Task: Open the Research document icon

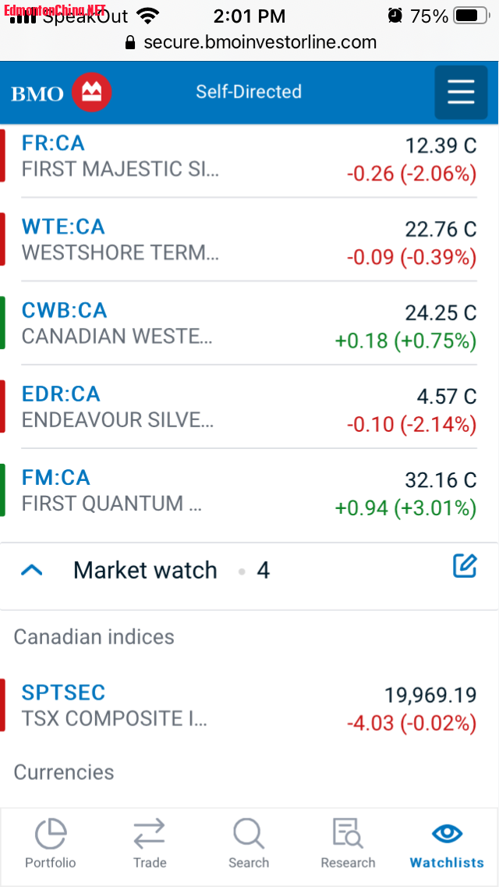Action: (348, 832)
